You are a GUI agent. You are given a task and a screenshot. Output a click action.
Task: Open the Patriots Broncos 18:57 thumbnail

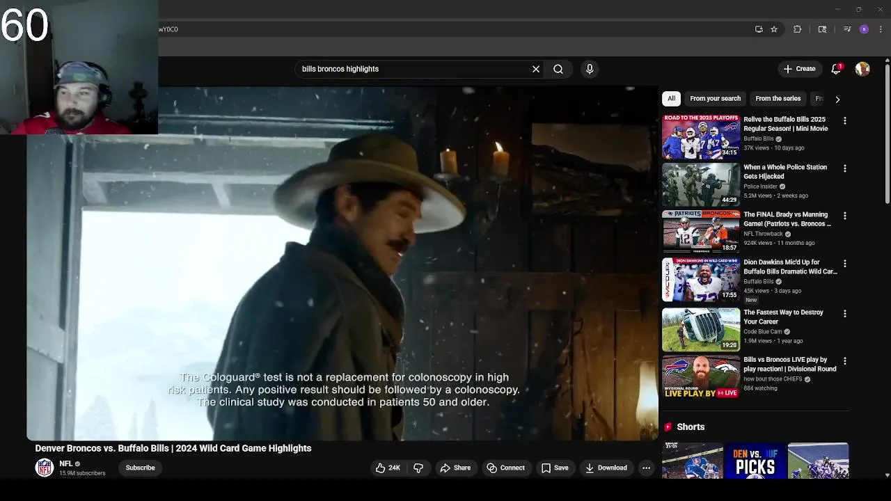coord(701,232)
